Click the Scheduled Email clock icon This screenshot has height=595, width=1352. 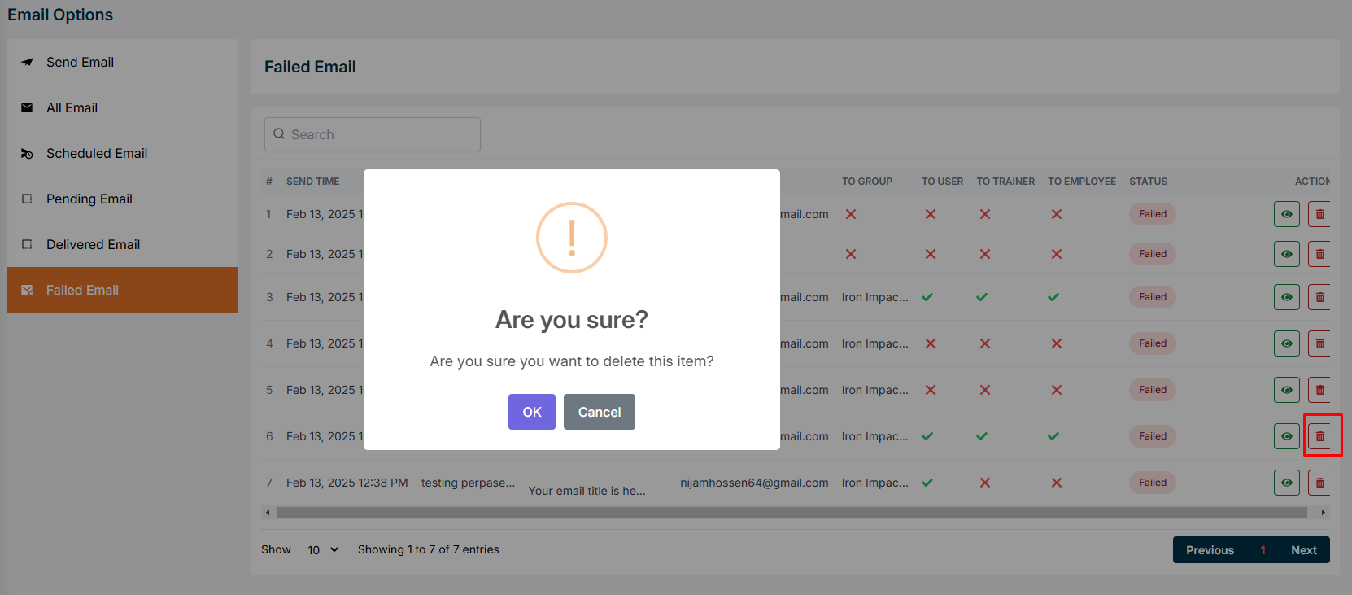point(28,154)
